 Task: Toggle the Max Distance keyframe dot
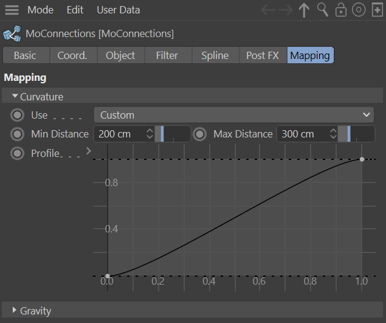click(200, 134)
